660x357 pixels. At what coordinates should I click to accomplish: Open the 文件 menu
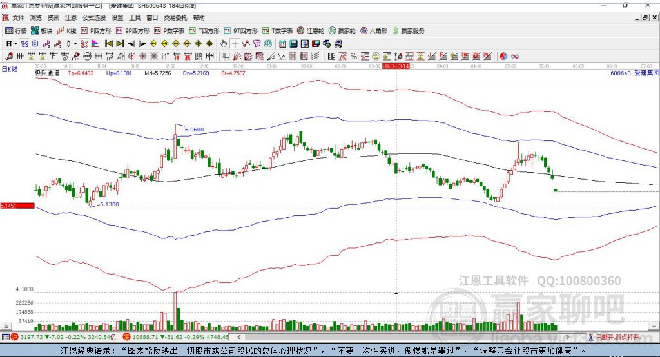point(19,17)
